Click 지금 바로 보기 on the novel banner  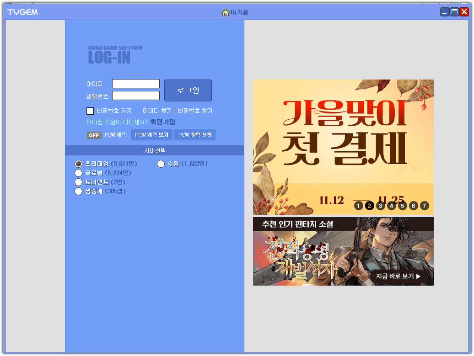click(x=398, y=276)
